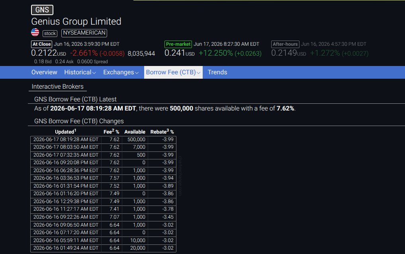Select the row 2026-06-17 07:32:35 AM EDT
Image resolution: width=405 pixels, height=254 pixels.
[x=103, y=155]
